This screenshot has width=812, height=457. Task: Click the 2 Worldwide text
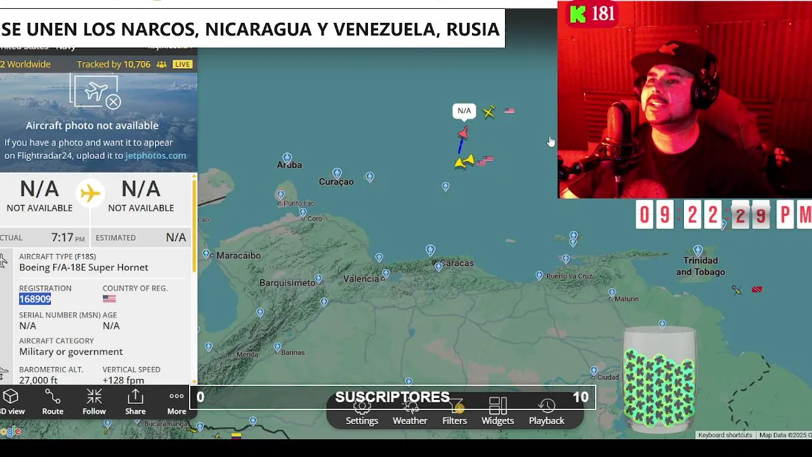click(x=25, y=64)
